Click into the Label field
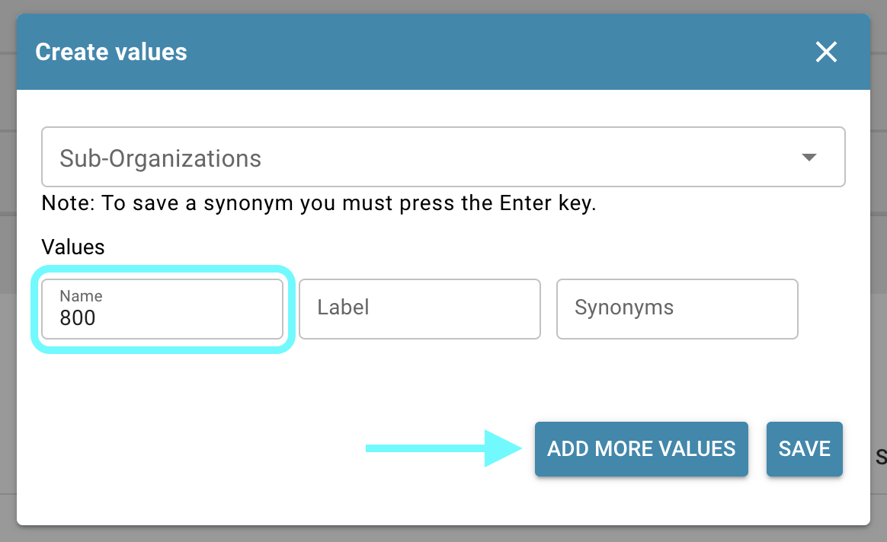The width and height of the screenshot is (887, 542). coord(419,308)
